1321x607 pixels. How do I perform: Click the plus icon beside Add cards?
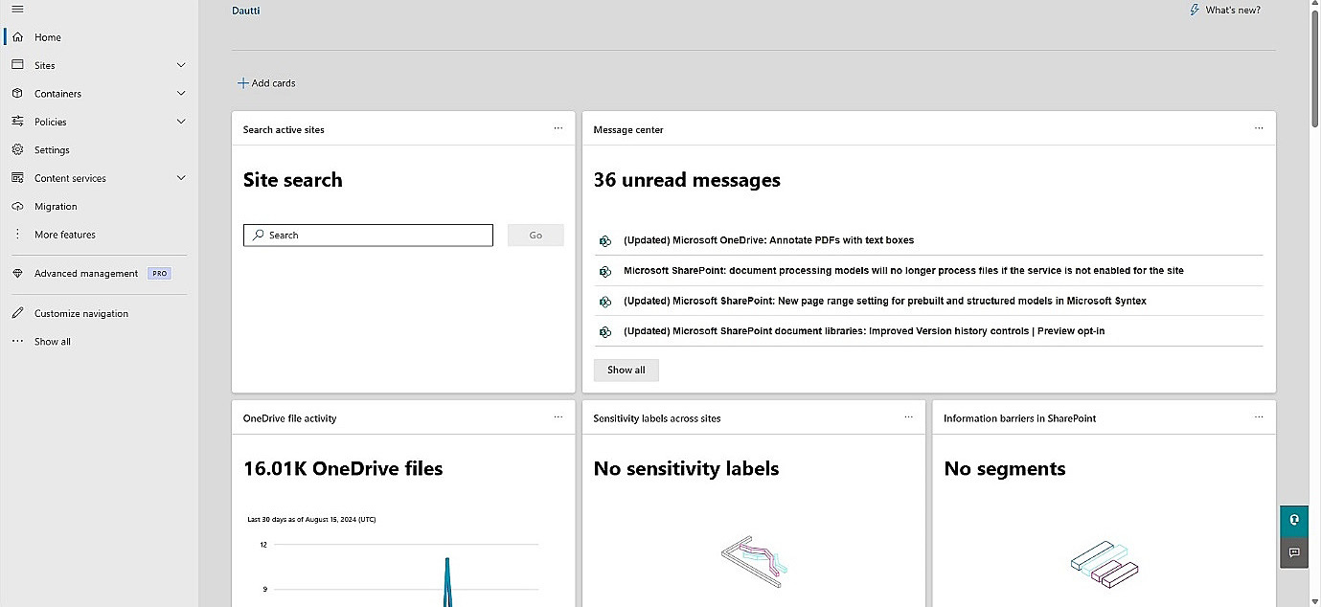(242, 83)
